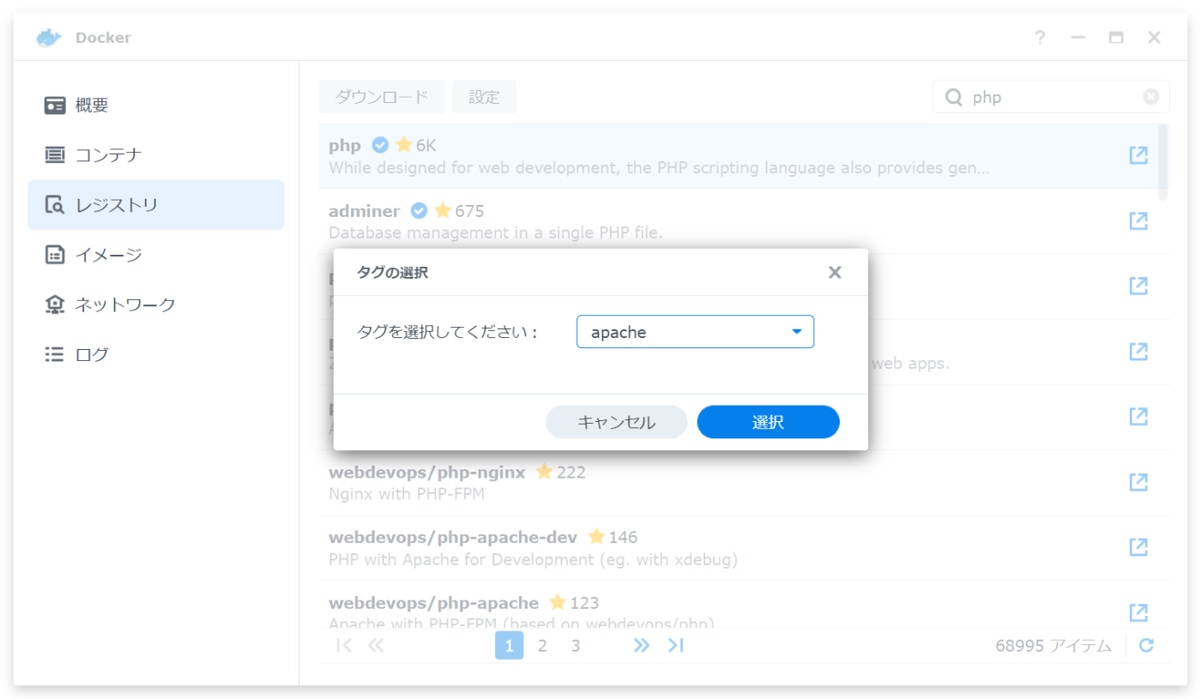Image resolution: width=1201 pixels, height=699 pixels.
Task: Click the official badge next to adminer
Action: coord(419,210)
